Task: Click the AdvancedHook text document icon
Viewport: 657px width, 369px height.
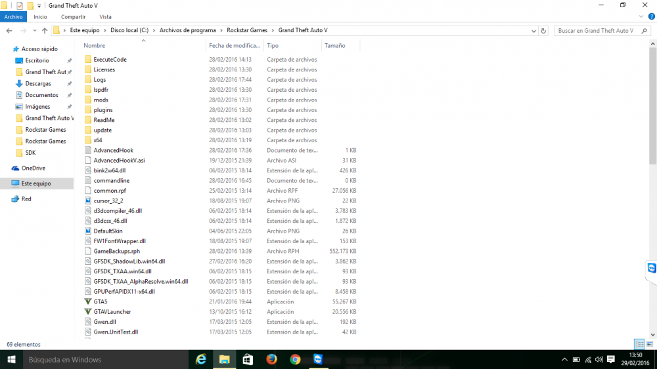Action: pyautogui.click(x=88, y=150)
